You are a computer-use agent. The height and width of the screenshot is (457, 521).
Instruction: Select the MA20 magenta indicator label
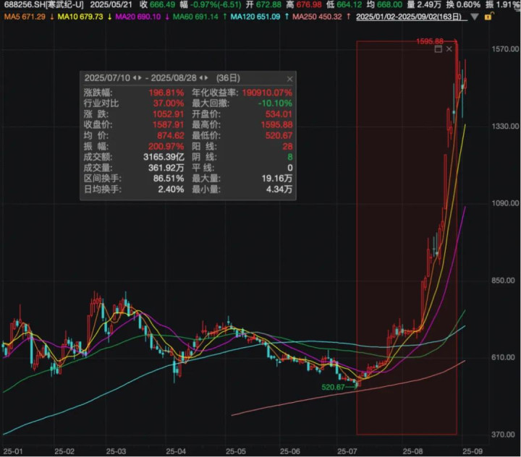point(138,17)
